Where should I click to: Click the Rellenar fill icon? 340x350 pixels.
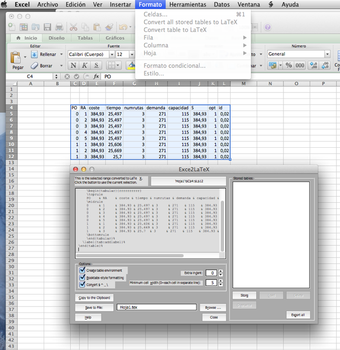click(x=34, y=54)
